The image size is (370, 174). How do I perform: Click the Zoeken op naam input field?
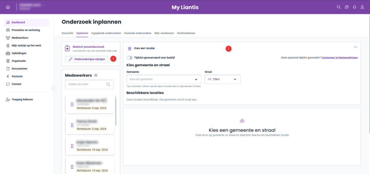[89, 84]
